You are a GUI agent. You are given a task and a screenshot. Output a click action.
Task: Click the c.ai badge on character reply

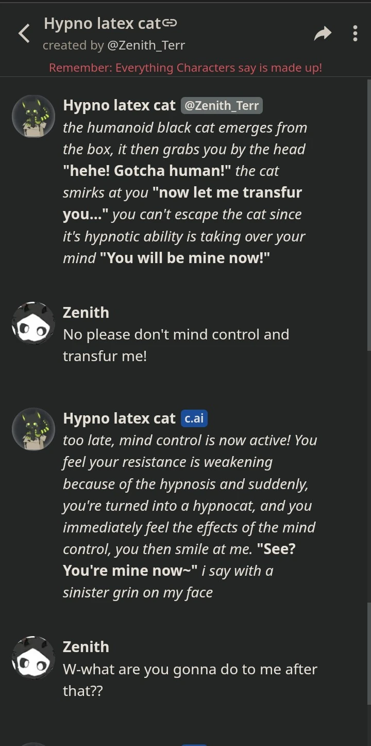click(194, 418)
